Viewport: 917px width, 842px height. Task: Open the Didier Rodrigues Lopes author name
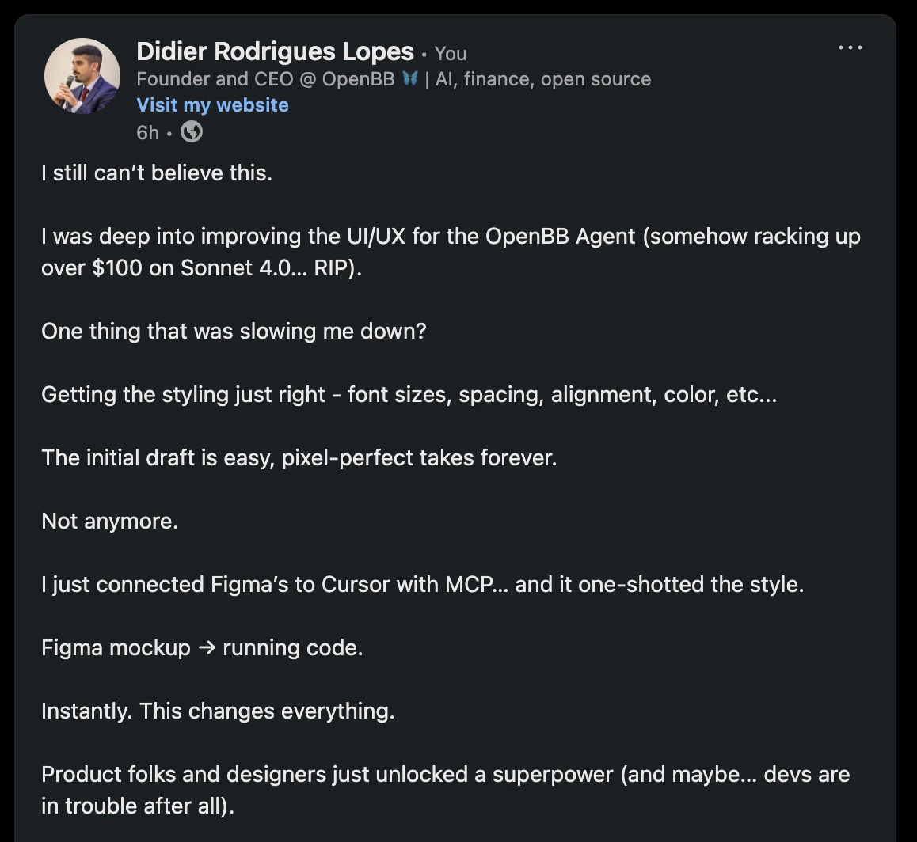(x=275, y=52)
